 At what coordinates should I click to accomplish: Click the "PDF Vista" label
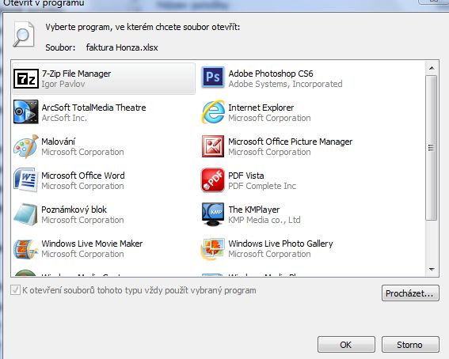pos(246,176)
